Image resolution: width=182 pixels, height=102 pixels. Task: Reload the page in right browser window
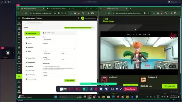click(x=109, y=13)
